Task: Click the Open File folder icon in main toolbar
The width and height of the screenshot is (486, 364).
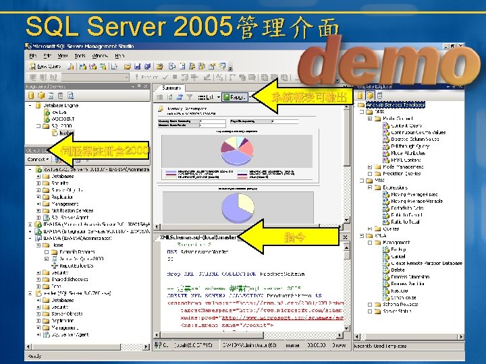Action: pos(128,66)
